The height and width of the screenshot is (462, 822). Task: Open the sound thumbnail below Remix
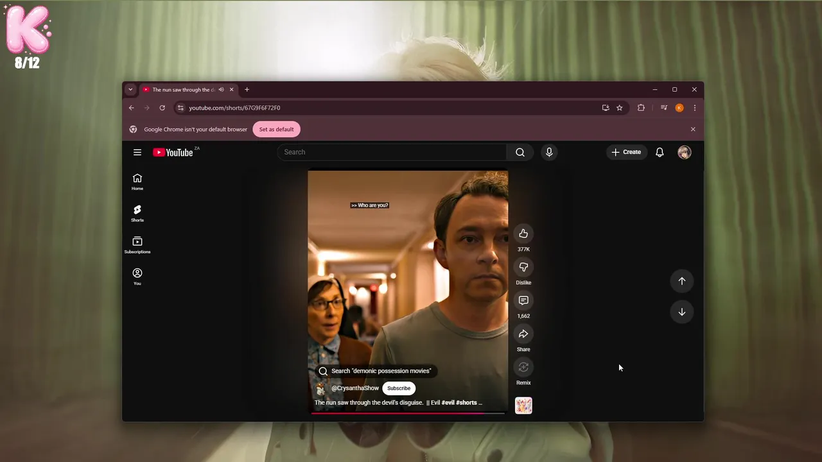tap(523, 406)
